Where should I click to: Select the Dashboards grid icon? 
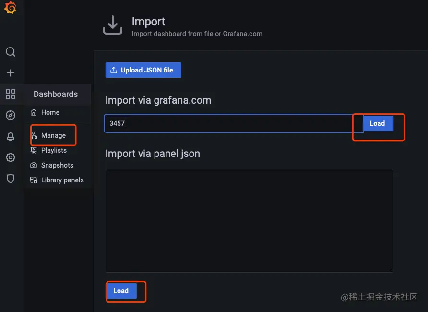(11, 94)
